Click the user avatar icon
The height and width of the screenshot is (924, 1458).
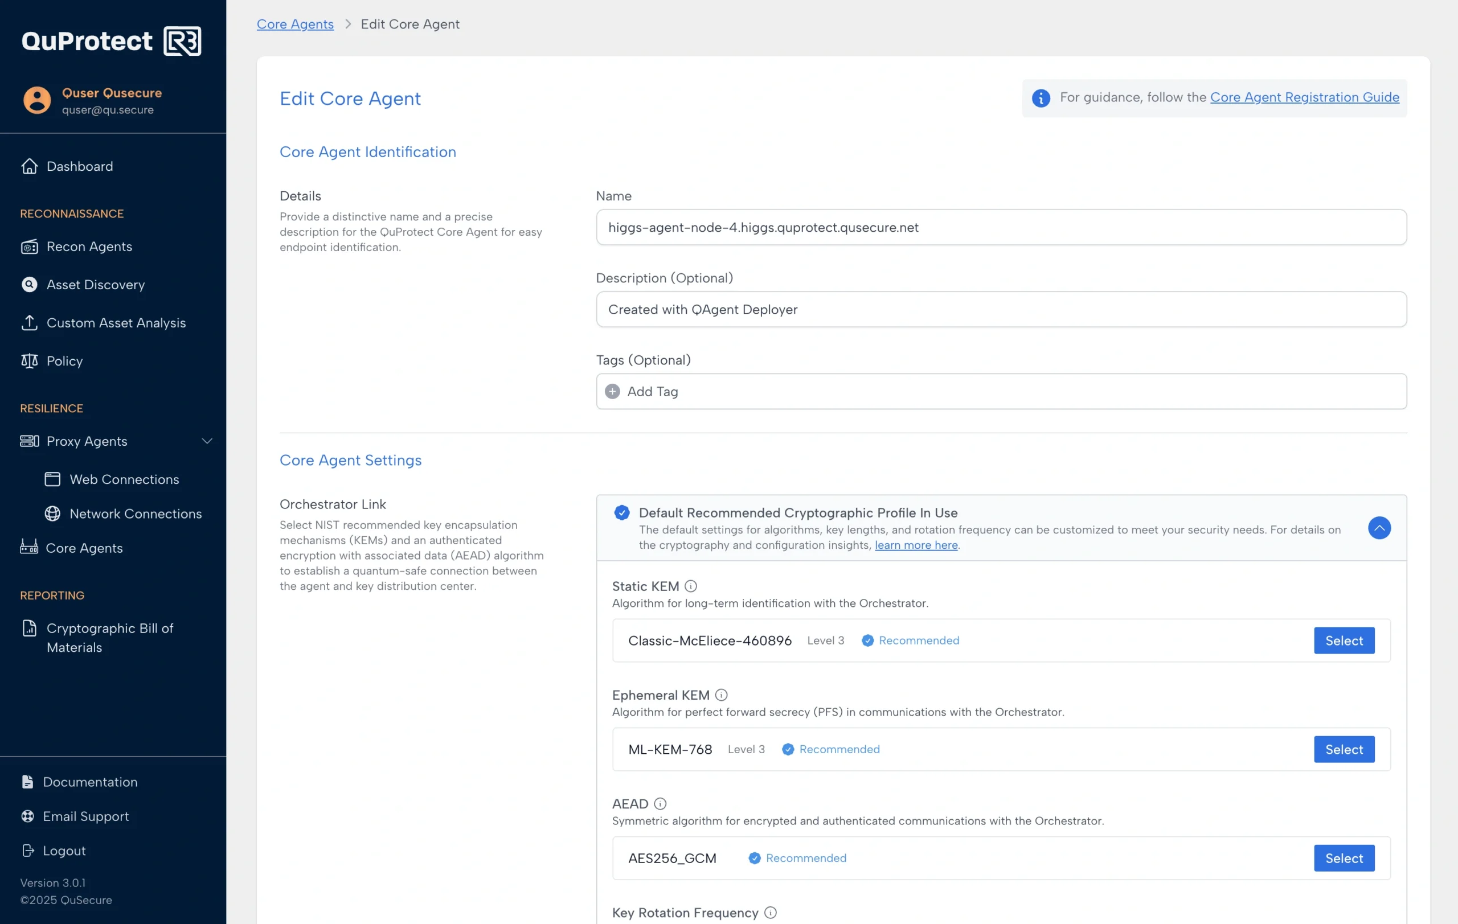(37, 100)
